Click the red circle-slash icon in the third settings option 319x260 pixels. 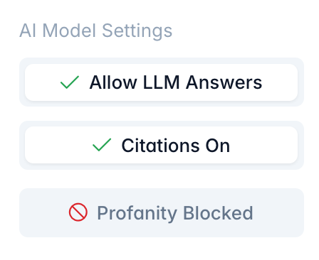pyautogui.click(x=78, y=212)
